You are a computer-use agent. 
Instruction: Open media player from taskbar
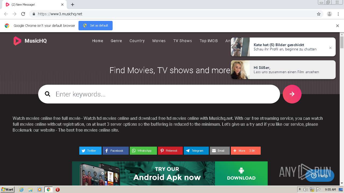click(40, 190)
